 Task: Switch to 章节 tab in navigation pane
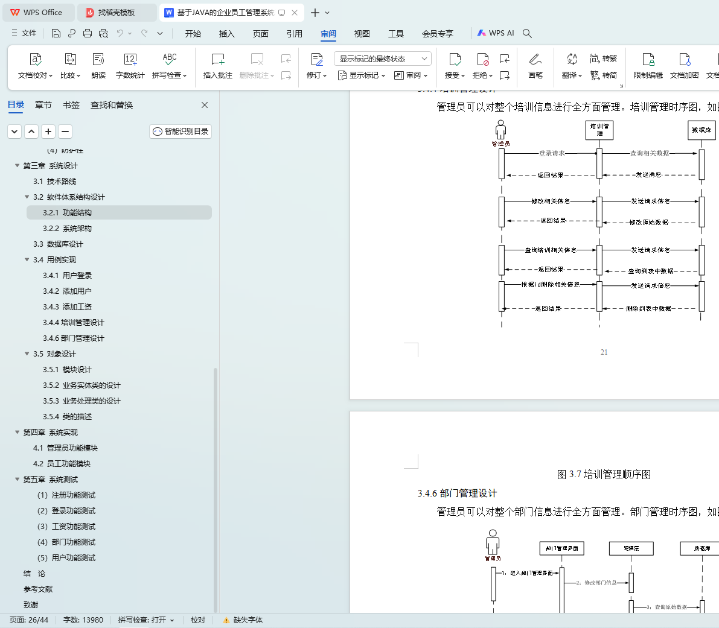coord(43,105)
